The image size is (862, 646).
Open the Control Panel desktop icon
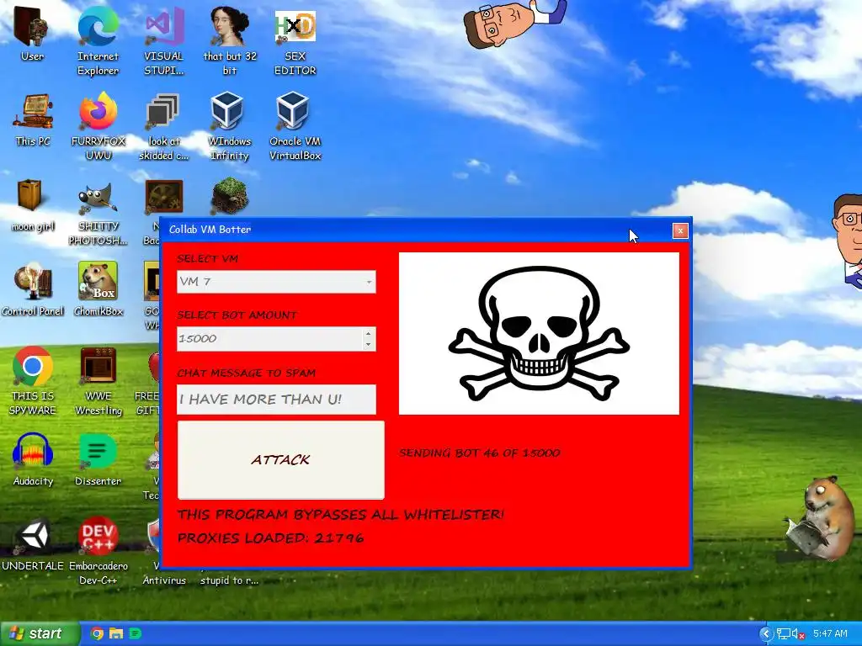coord(33,283)
